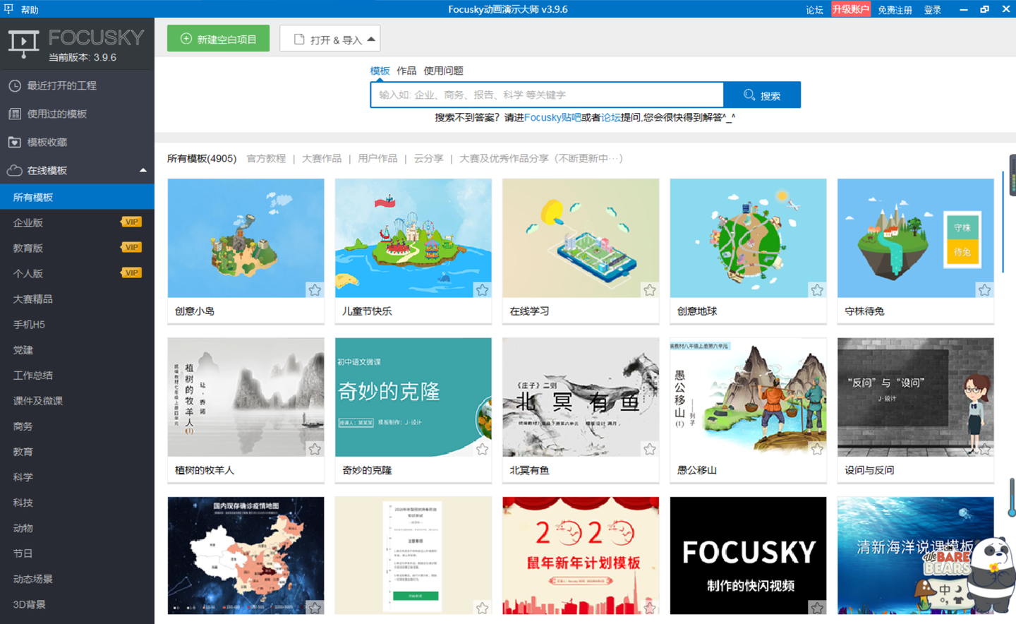Screen dimensions: 1016x624
Task: Favorite the 北冥有鱼 template star
Action: pyautogui.click(x=650, y=449)
